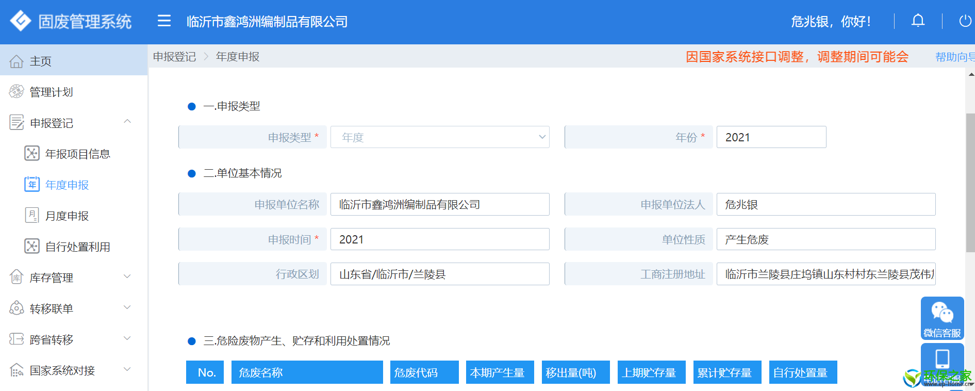Click the home icon beside 主页

coord(16,61)
